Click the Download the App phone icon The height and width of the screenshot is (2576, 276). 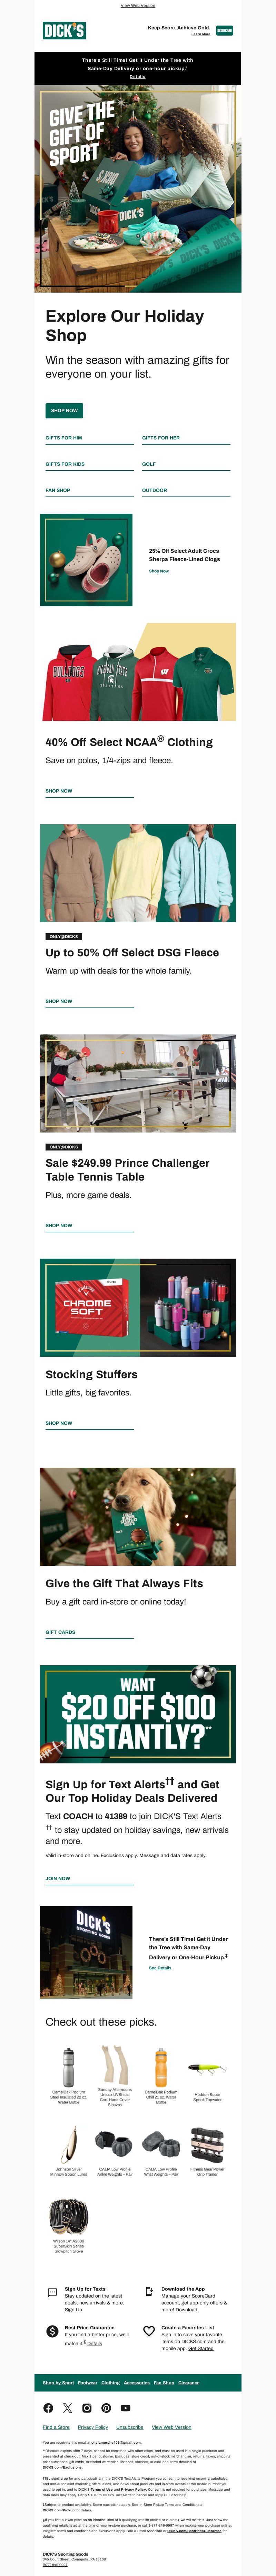point(149,2292)
